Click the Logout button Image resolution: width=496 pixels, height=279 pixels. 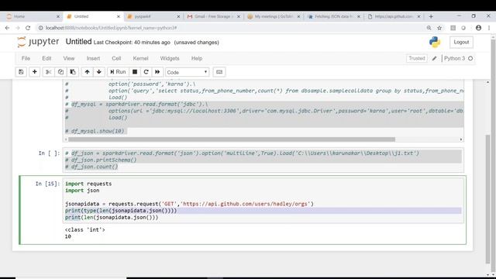(x=461, y=42)
